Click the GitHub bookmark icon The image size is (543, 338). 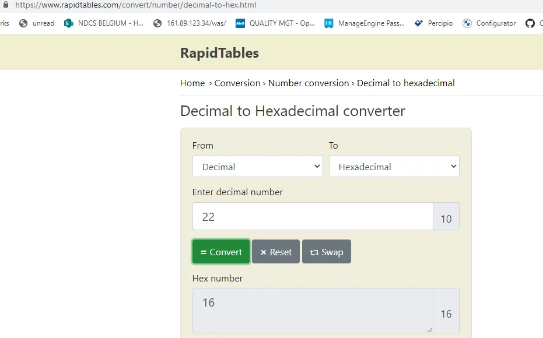coord(530,23)
